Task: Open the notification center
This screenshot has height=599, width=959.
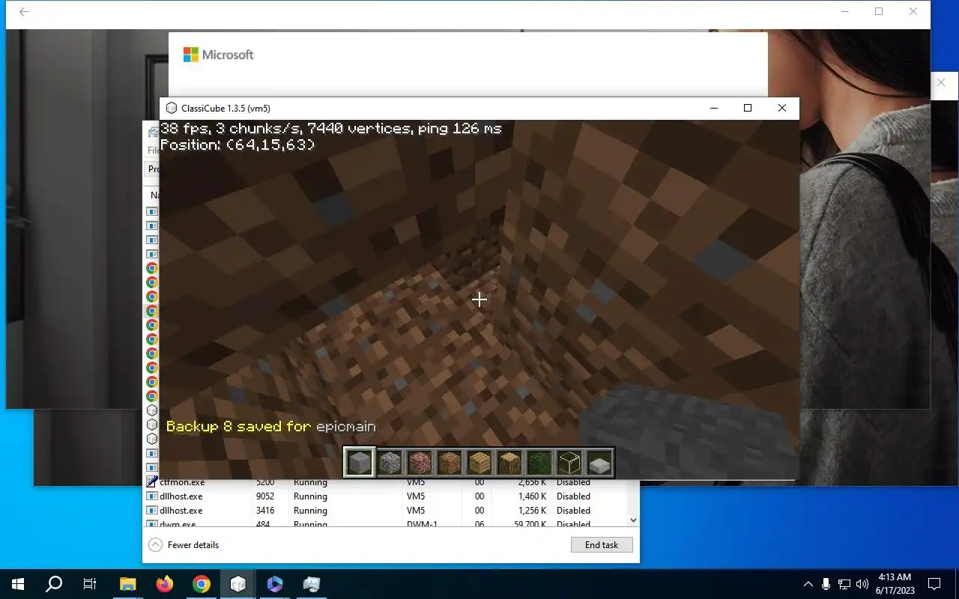Action: point(934,584)
